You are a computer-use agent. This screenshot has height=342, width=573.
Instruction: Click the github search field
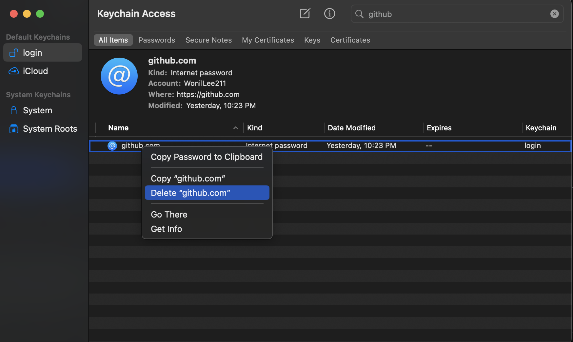coord(457,14)
